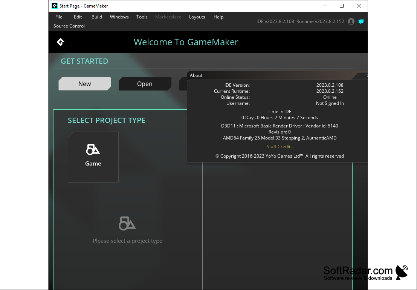417x290 pixels.
Task: Click the Current Runtime value 2023.8.2.152 in About
Action: (x=330, y=91)
